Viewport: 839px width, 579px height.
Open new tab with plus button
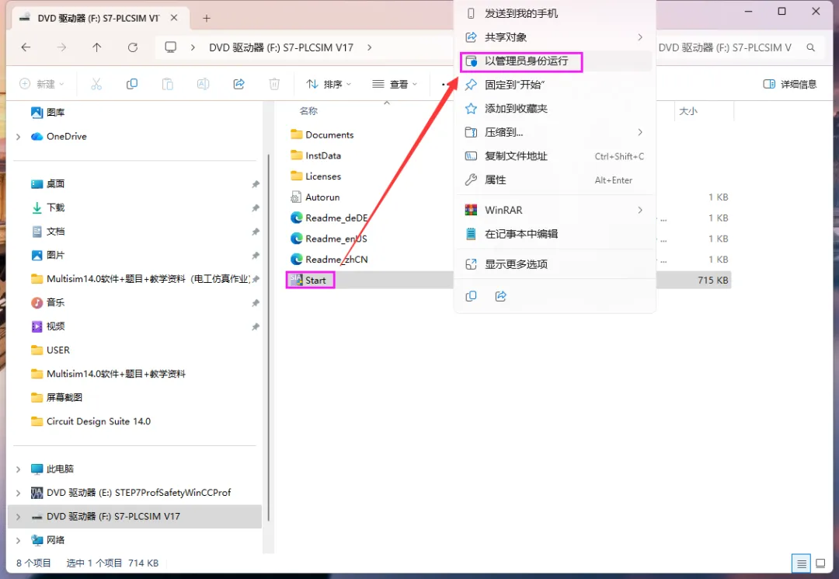click(207, 18)
